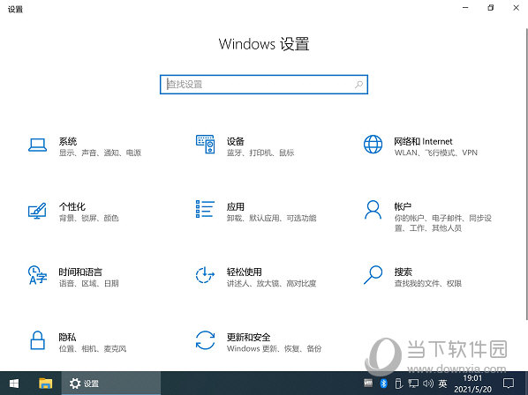Minimize the Settings window
528x395 pixels.
click(465, 8)
